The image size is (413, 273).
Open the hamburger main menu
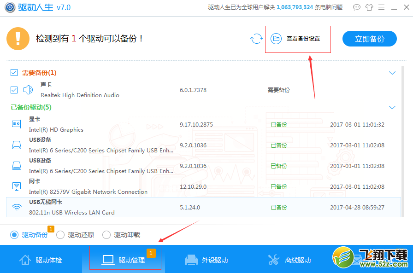[381, 7]
